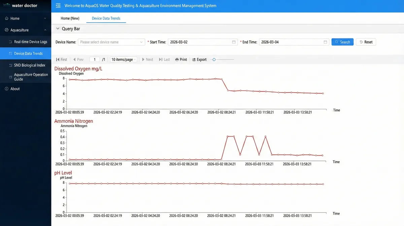
Task: Collapse the Query Bar section
Action: [x=58, y=29]
